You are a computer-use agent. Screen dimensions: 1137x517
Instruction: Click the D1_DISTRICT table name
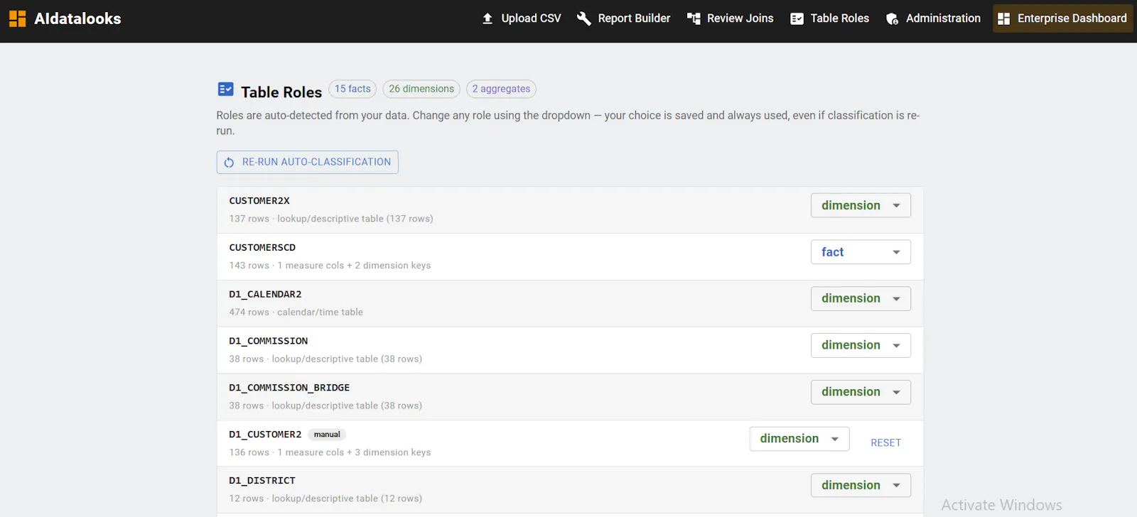coord(262,481)
